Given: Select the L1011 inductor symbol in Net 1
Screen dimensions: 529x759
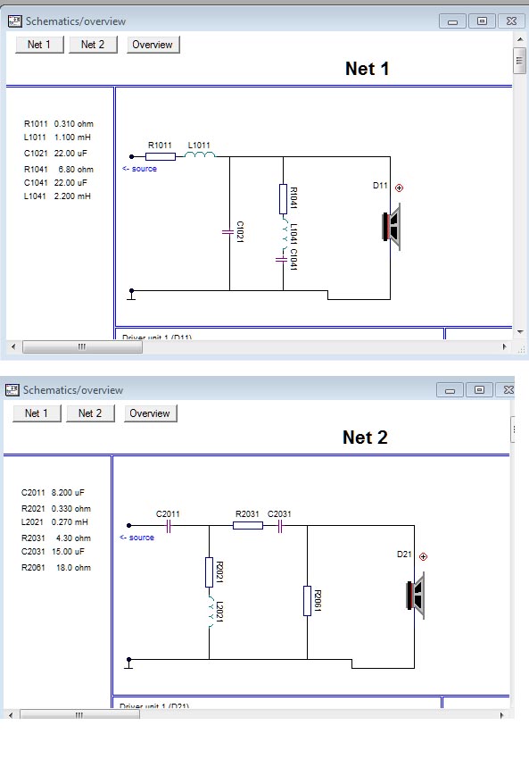Looking at the screenshot, I should click(200, 154).
